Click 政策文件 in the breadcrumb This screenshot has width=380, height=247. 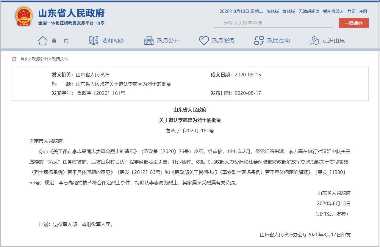tap(60, 59)
